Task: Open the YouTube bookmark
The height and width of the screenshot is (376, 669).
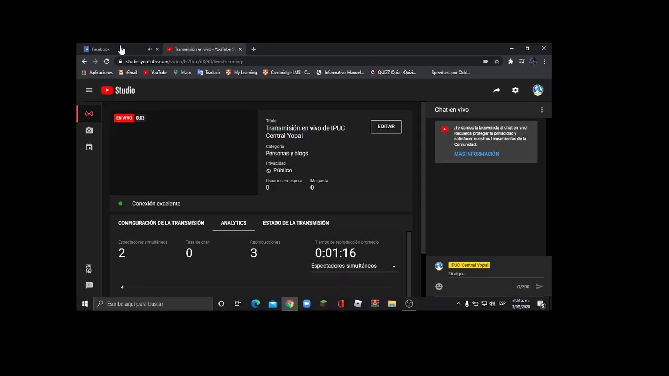Action: coord(155,73)
